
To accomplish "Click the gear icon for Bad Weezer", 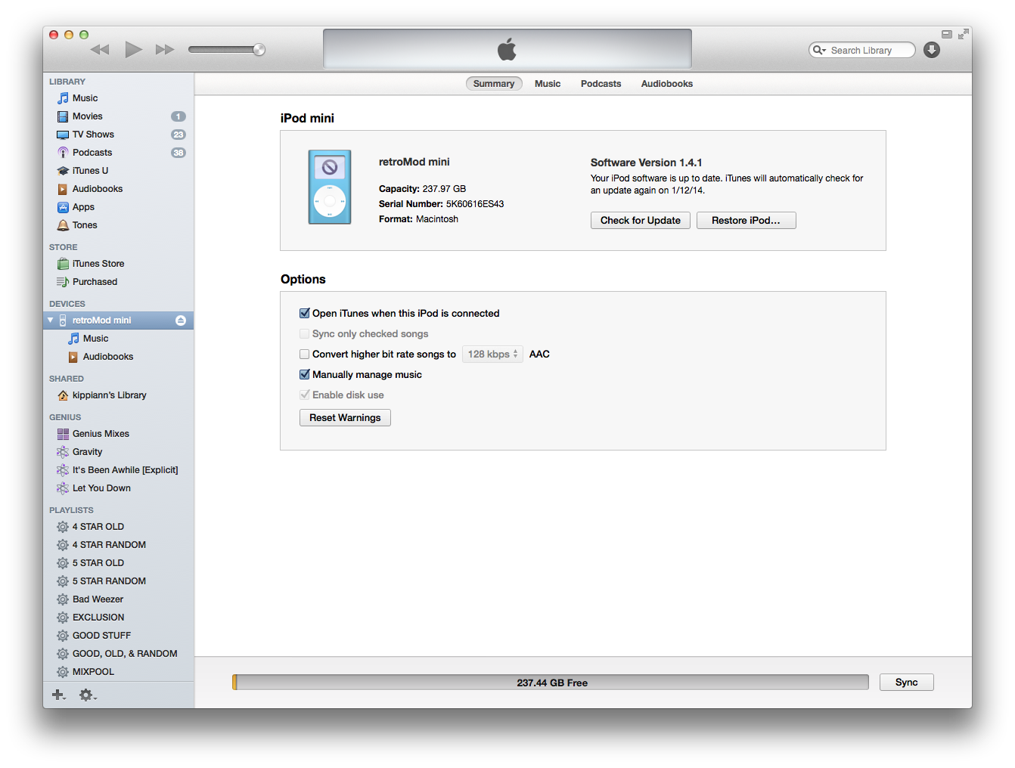I will (x=63, y=599).
